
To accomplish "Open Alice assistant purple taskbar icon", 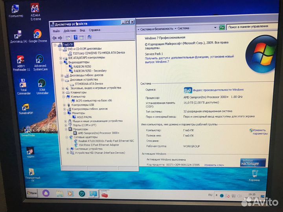I will [x=46, y=193].
